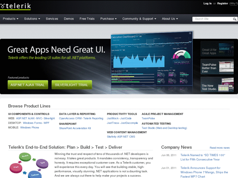238x178 pixels.
Task: Click the SILVERLIGHT TRIAL button
Action: point(72,85)
